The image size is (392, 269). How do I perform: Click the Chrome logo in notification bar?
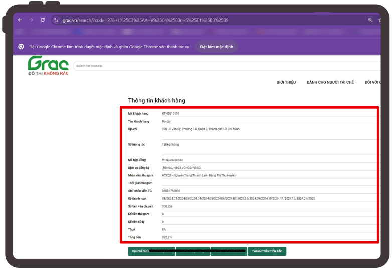click(21, 47)
